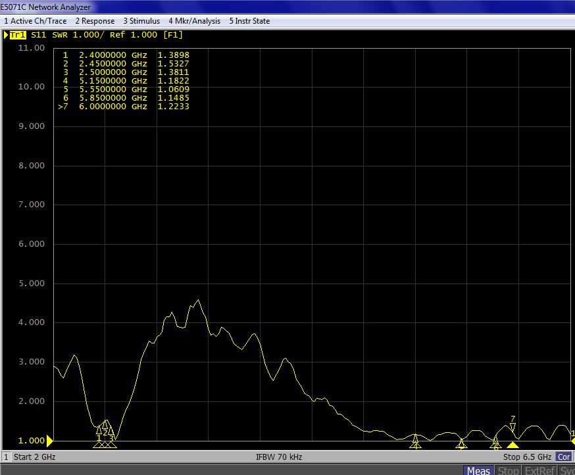Open the Instr State menu

[x=249, y=21]
